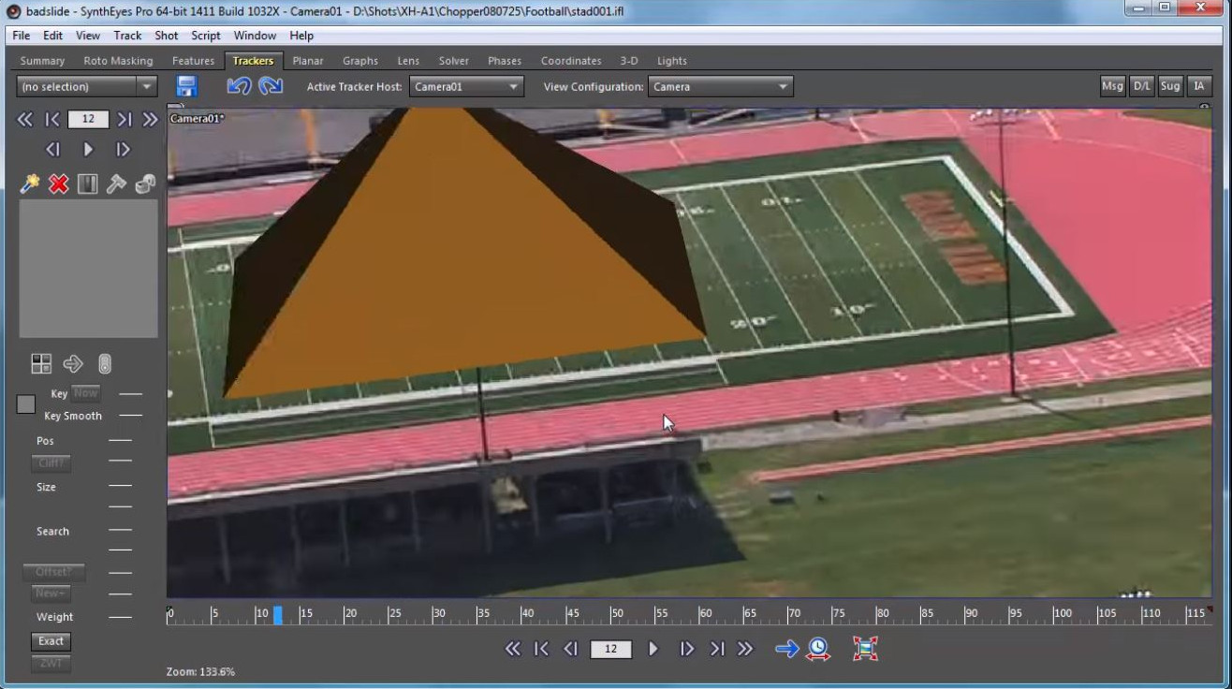Click the frame number field in bottom bar
Viewport: 1232px width, 689px height.
coord(610,649)
